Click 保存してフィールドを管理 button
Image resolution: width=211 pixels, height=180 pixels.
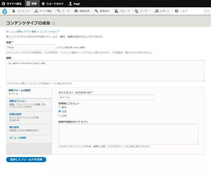point(26,160)
